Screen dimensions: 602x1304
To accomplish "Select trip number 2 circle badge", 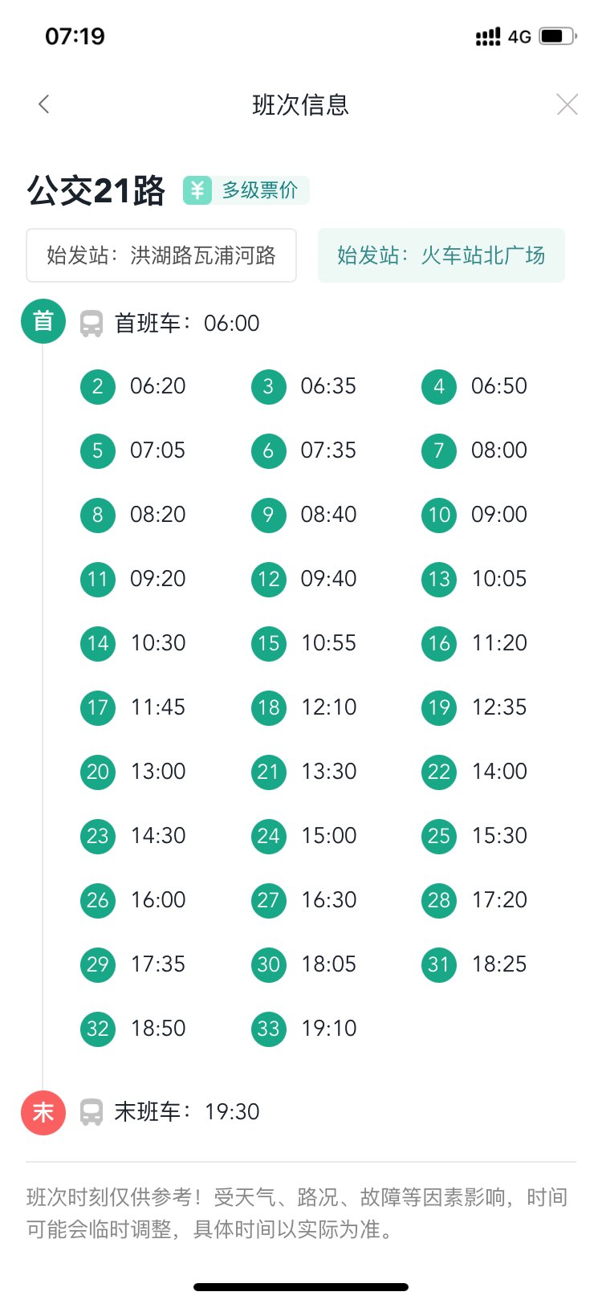I will [98, 386].
